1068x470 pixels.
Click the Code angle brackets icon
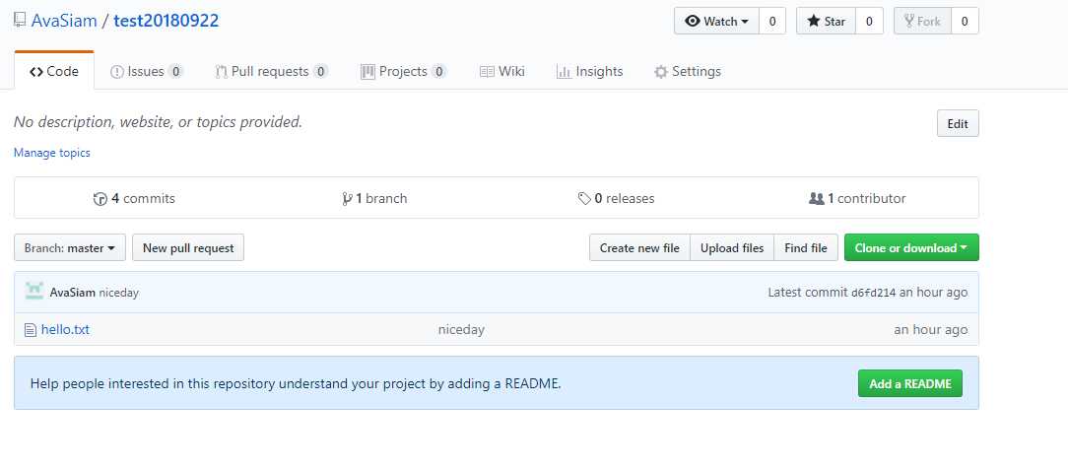click(x=36, y=72)
